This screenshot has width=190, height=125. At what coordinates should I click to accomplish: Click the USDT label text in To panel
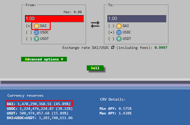pyautogui.click(x=127, y=39)
